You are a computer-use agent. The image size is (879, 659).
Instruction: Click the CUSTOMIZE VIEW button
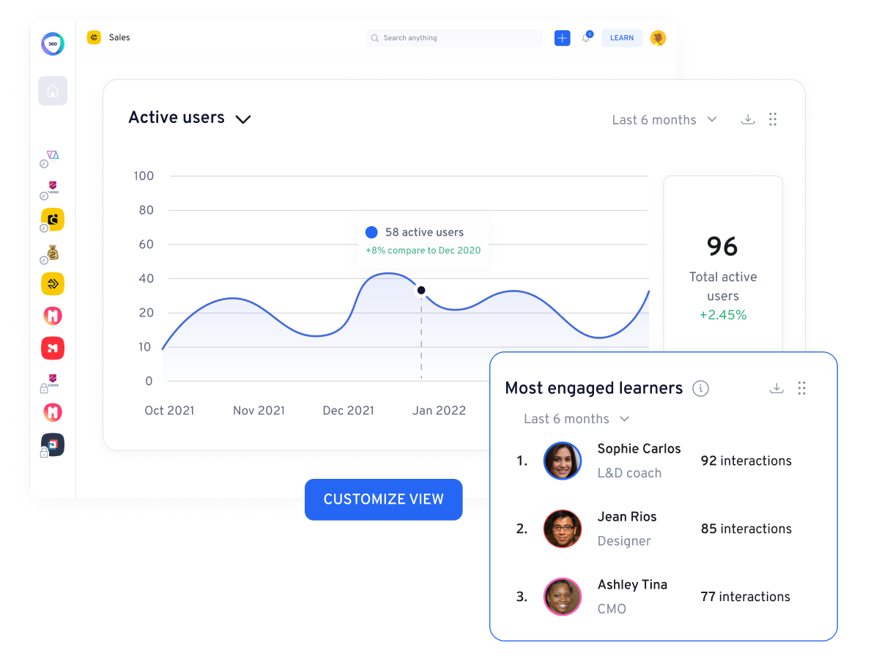(383, 499)
